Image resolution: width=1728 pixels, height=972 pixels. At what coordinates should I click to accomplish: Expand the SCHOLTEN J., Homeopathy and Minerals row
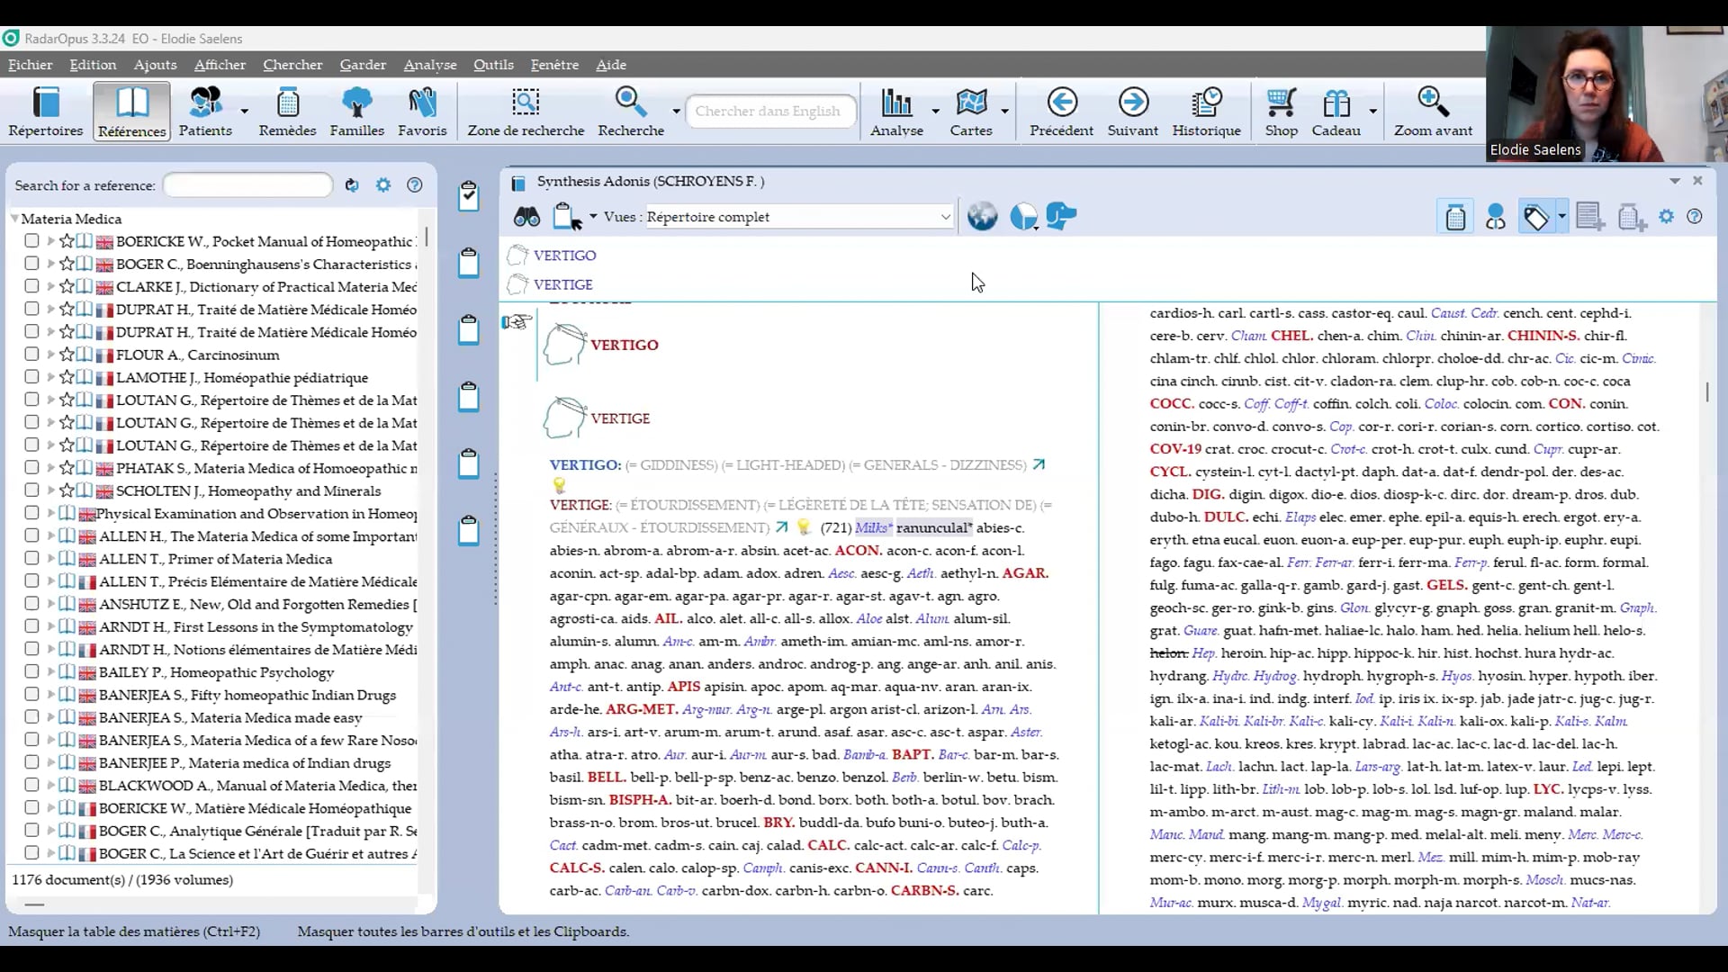tap(50, 490)
